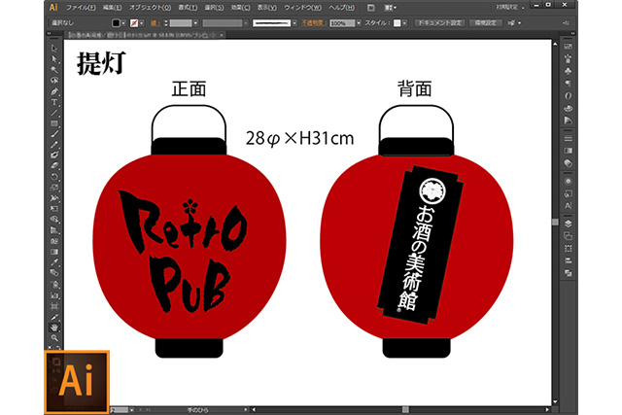This screenshot has height=415, width=622.
Task: Open the stroke weight dropdown
Action: 196,23
